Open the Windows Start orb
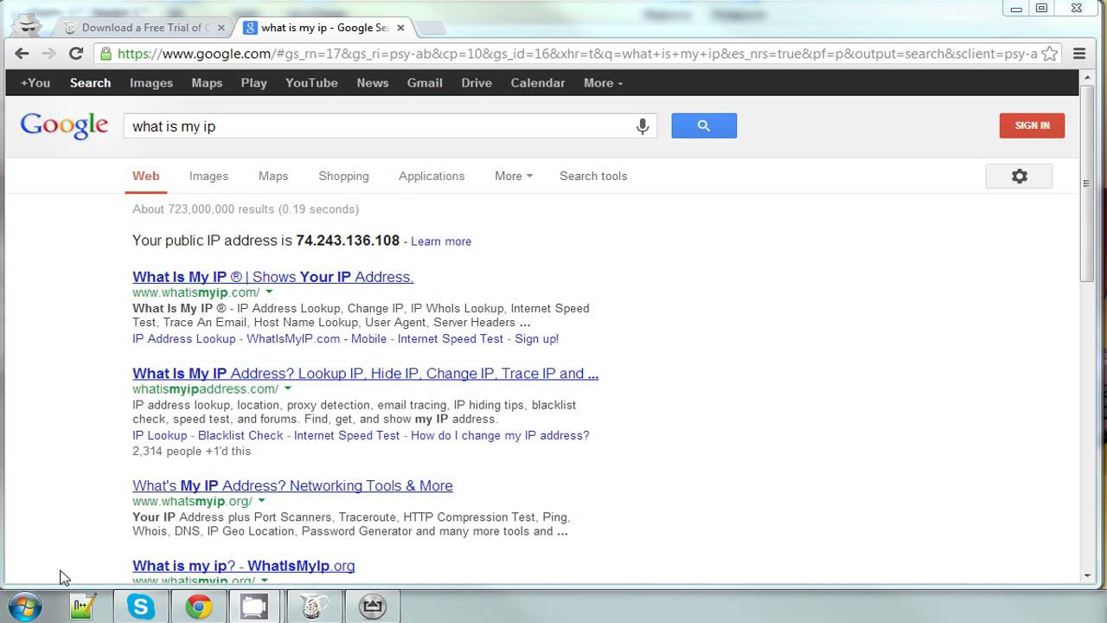1107x623 pixels. [x=23, y=607]
